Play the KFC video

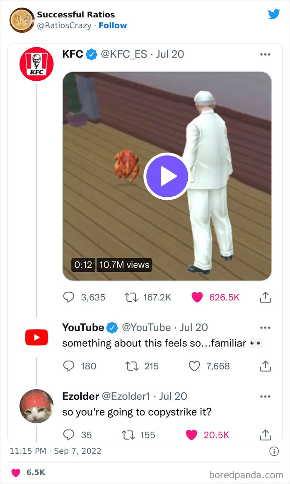coord(166,177)
